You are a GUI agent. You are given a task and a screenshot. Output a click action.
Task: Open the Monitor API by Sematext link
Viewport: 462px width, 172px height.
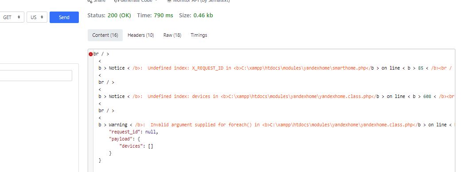tap(198, 1)
